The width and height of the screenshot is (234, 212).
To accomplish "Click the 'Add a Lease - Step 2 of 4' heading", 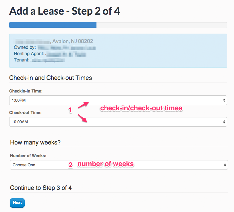I will click(x=65, y=11).
